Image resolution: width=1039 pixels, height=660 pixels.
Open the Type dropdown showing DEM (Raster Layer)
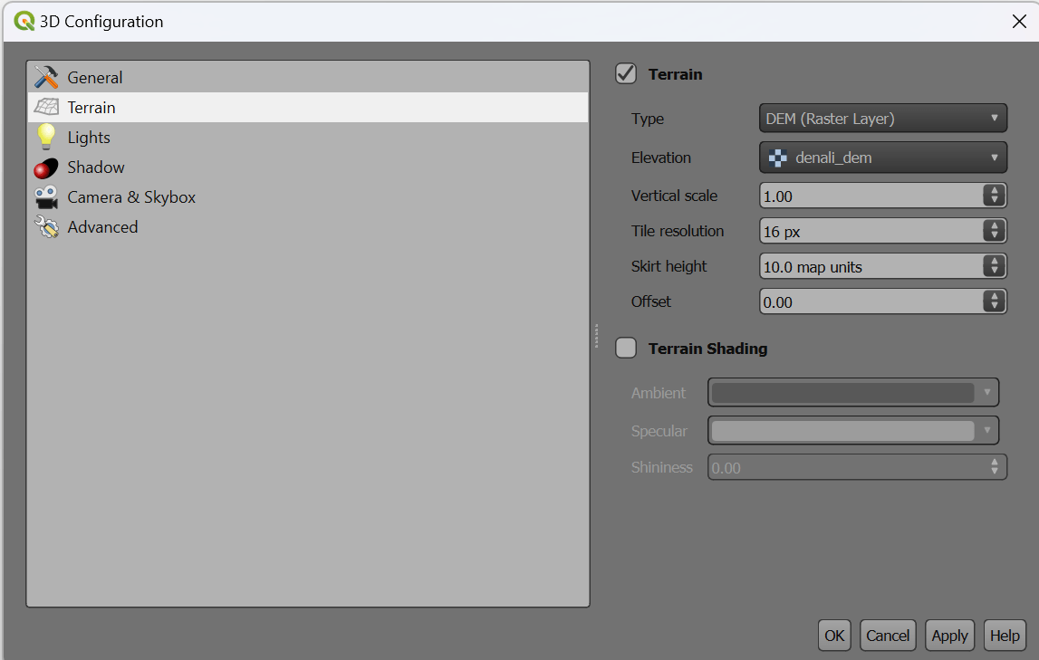[882, 119]
